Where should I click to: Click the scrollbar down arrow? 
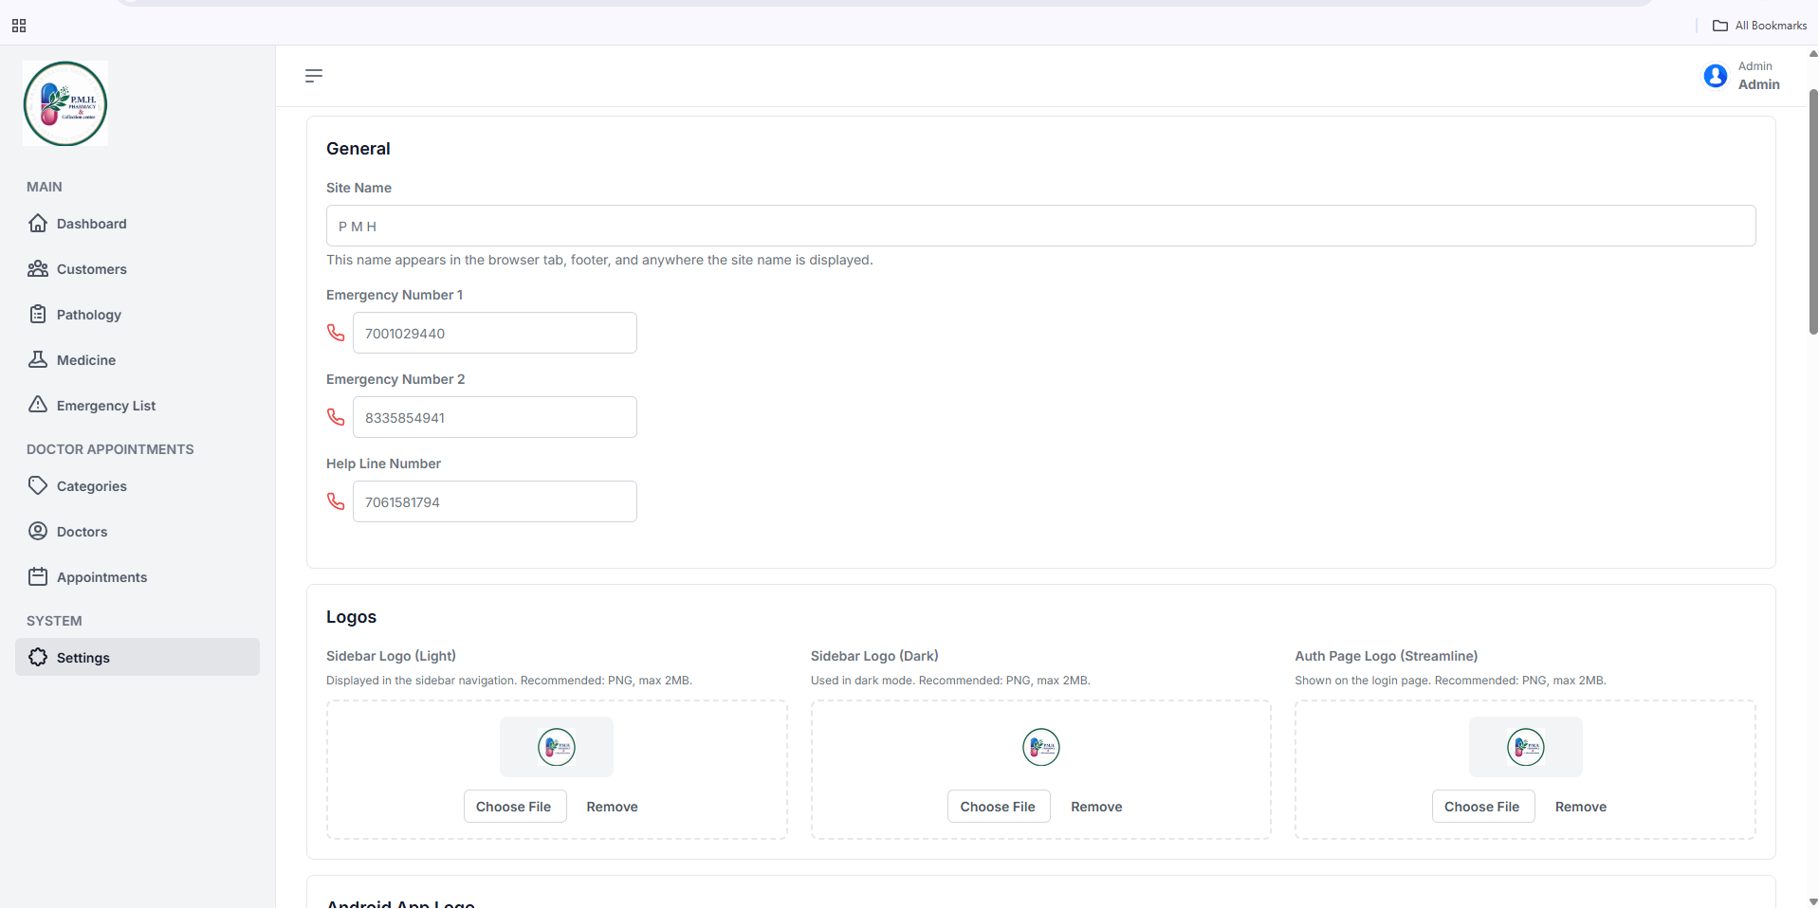point(1813,902)
